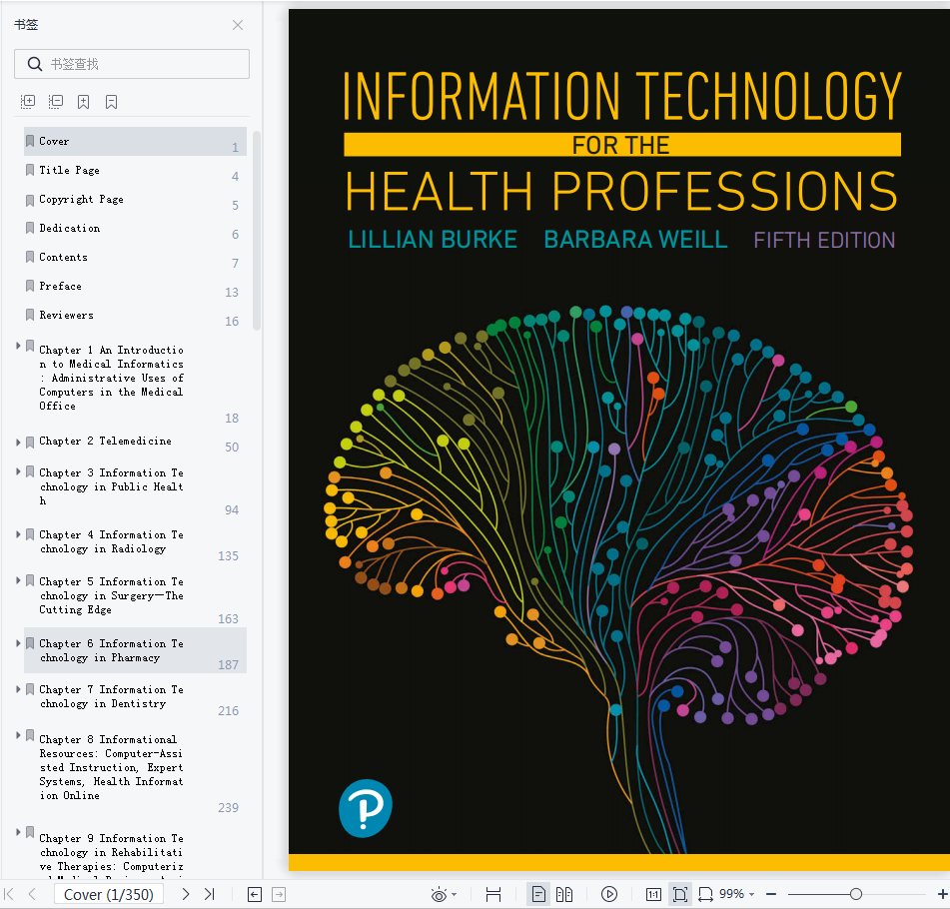Click the magnifier icon in bookmark search

click(x=35, y=64)
